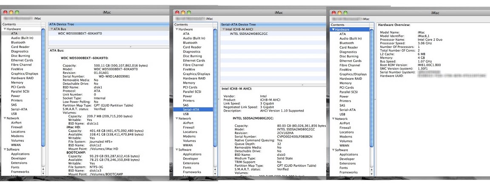Collapse Software triangle in Hardware Overview window

(x=333, y=150)
